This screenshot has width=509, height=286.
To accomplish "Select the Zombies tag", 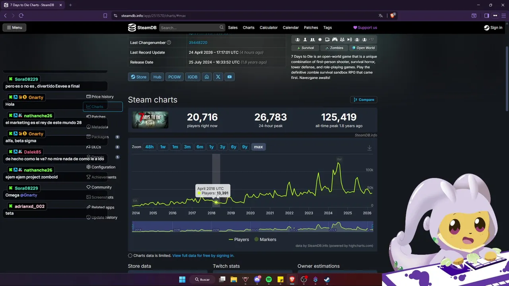I will 334,48.
